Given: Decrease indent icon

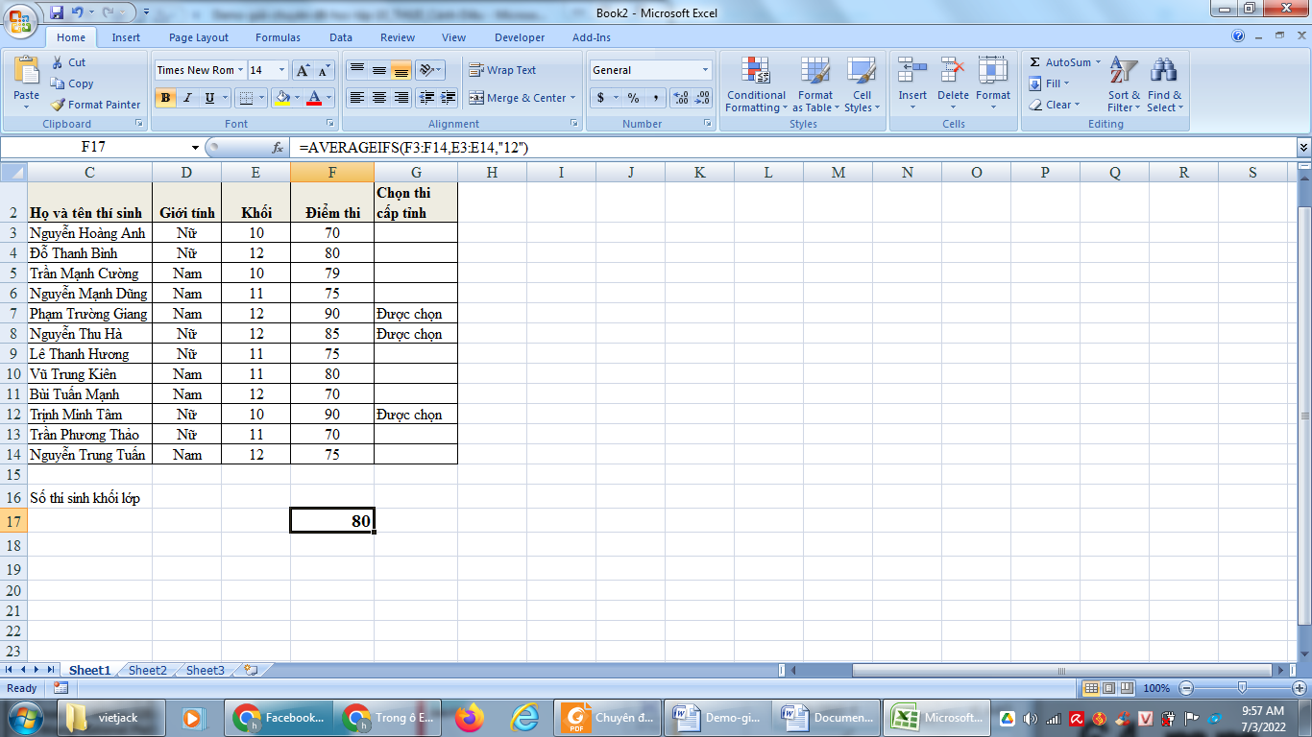Looking at the screenshot, I should click(426, 97).
